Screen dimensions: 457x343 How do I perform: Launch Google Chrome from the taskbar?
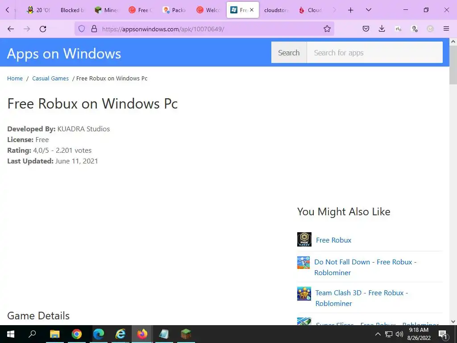click(x=76, y=334)
